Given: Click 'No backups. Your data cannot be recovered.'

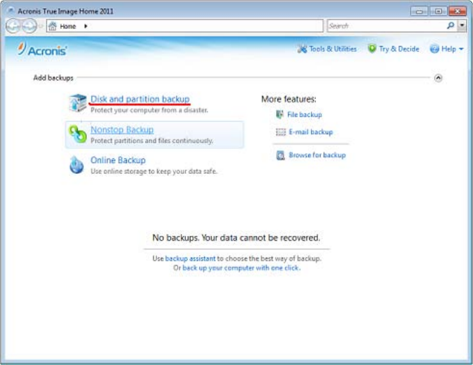Looking at the screenshot, I should coord(236,238).
